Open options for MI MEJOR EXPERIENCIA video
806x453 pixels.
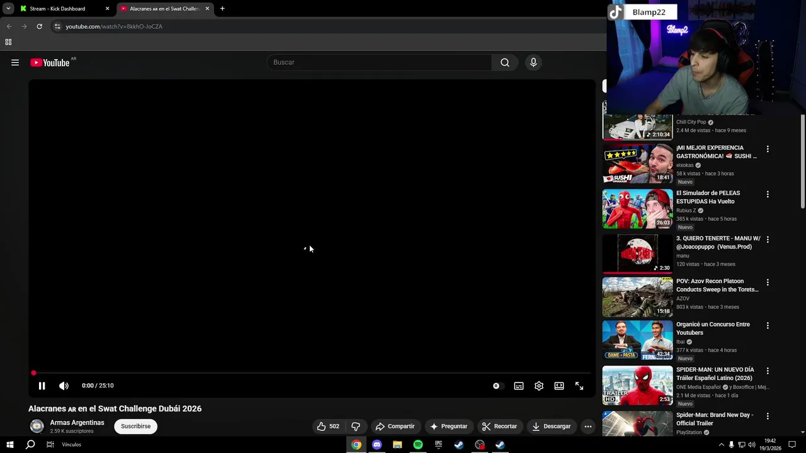point(767,149)
